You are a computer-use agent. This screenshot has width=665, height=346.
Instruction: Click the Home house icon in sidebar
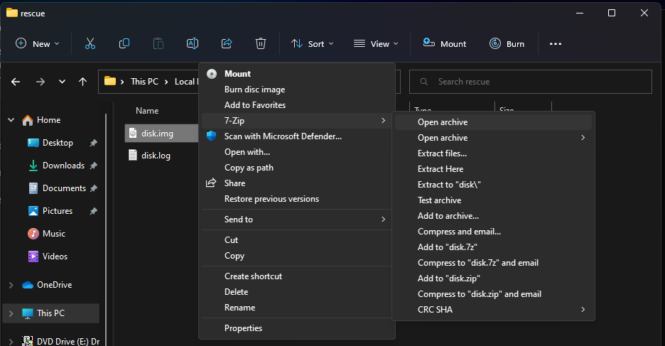click(28, 120)
